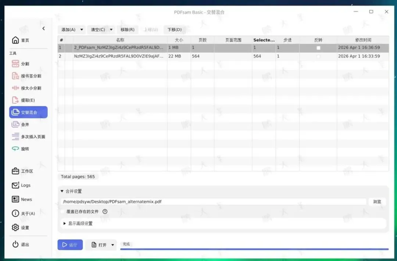Open the 添加(A) dropdown arrow
The height and width of the screenshot is (261, 397).
82,30
